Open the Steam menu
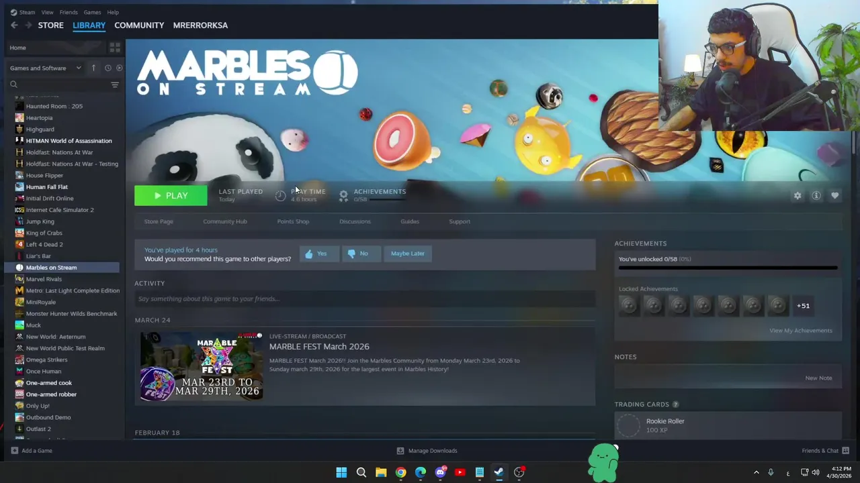 point(23,12)
